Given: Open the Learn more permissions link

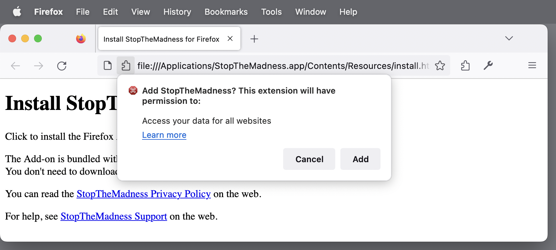Looking at the screenshot, I should pyautogui.click(x=164, y=135).
